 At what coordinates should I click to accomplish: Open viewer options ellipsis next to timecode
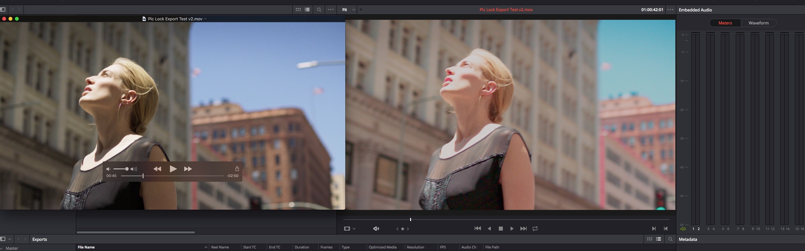670,10
